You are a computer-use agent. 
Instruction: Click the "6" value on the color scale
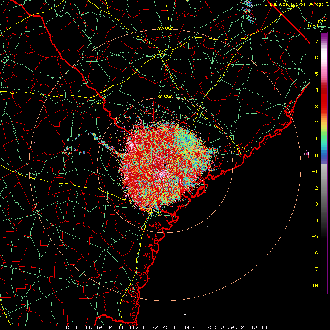pos(316,58)
